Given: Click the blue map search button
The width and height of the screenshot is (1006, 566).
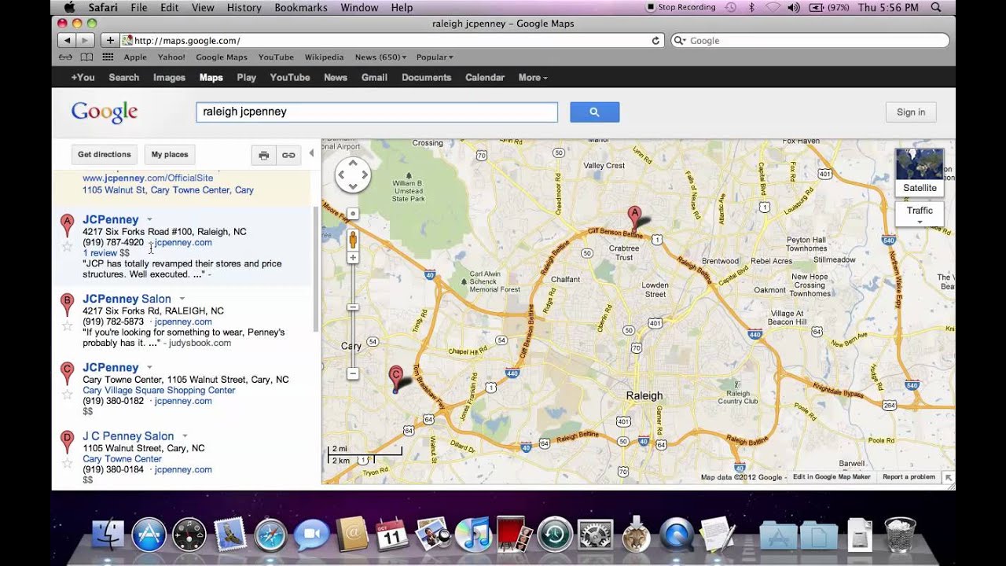Looking at the screenshot, I should tap(594, 112).
